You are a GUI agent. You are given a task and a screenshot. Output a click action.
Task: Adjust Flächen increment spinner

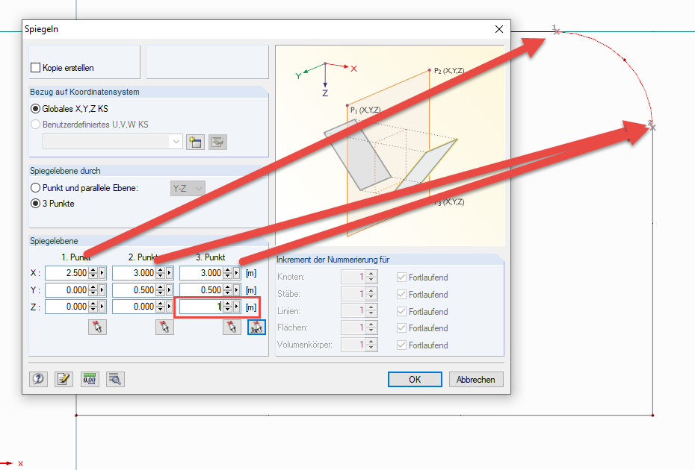[x=371, y=328]
